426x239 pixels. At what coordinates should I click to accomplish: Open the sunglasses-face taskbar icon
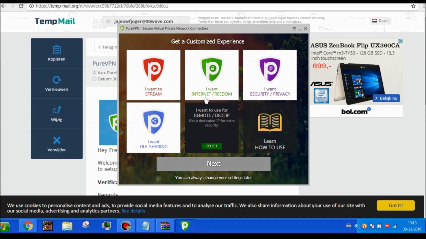[48, 226]
